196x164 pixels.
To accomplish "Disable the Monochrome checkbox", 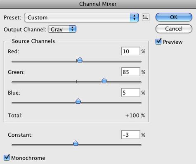I will tap(7, 157).
